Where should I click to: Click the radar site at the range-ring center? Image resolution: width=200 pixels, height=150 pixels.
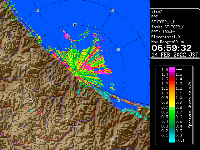pos(75,75)
